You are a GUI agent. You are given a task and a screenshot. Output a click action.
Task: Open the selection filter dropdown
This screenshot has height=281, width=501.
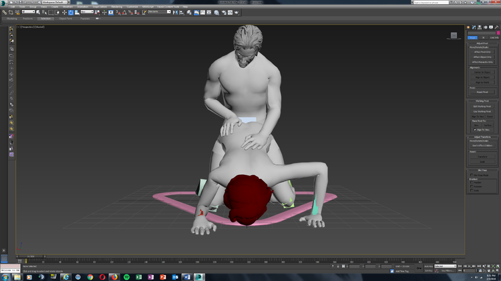pyautogui.click(x=28, y=12)
